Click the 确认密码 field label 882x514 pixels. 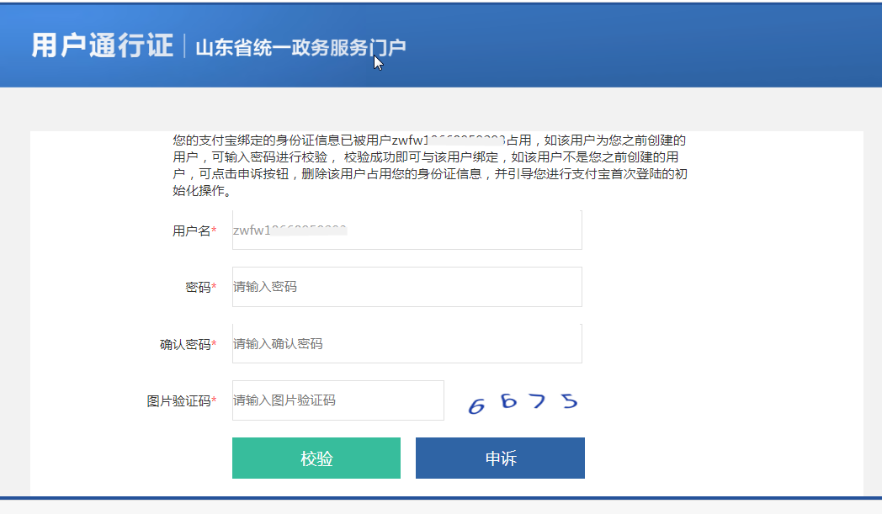(x=187, y=343)
